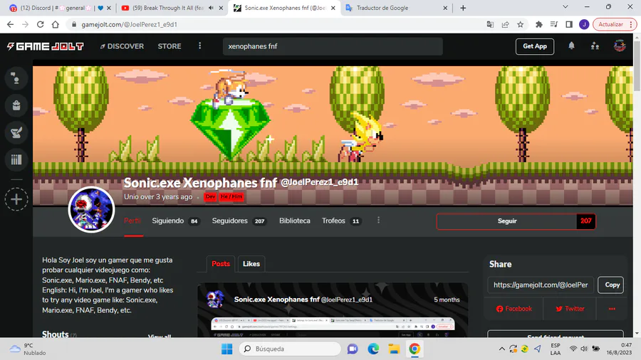Image resolution: width=641 pixels, height=360 pixels.
Task: Open the Siguiendo tab
Action: [x=176, y=221]
